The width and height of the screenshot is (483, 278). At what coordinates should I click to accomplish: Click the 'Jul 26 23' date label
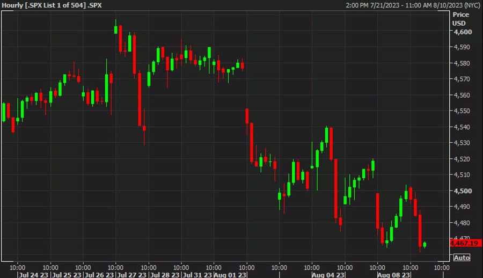point(99,275)
